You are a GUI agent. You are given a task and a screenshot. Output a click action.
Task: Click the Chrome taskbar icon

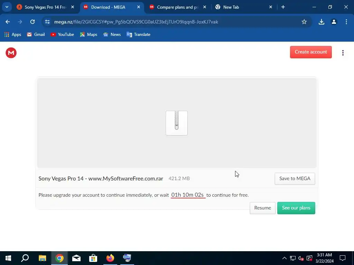tap(59, 258)
